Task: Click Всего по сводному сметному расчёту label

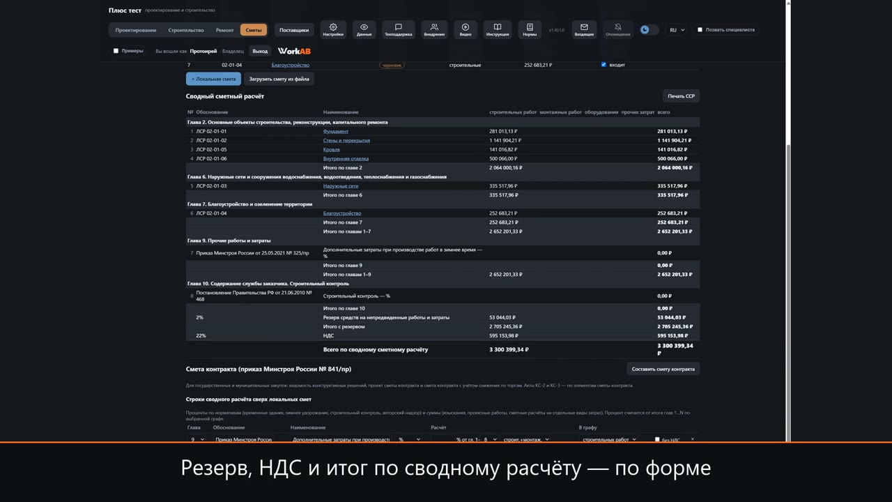Action: 376,349
